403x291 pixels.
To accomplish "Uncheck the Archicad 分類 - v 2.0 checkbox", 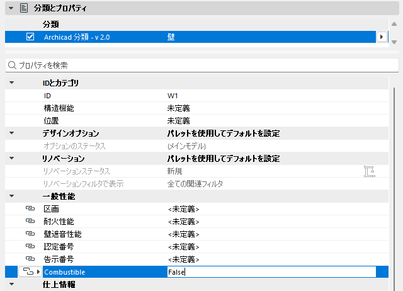I will pos(30,37).
